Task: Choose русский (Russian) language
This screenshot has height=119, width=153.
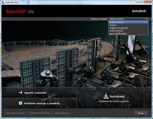Action: pos(128,34)
